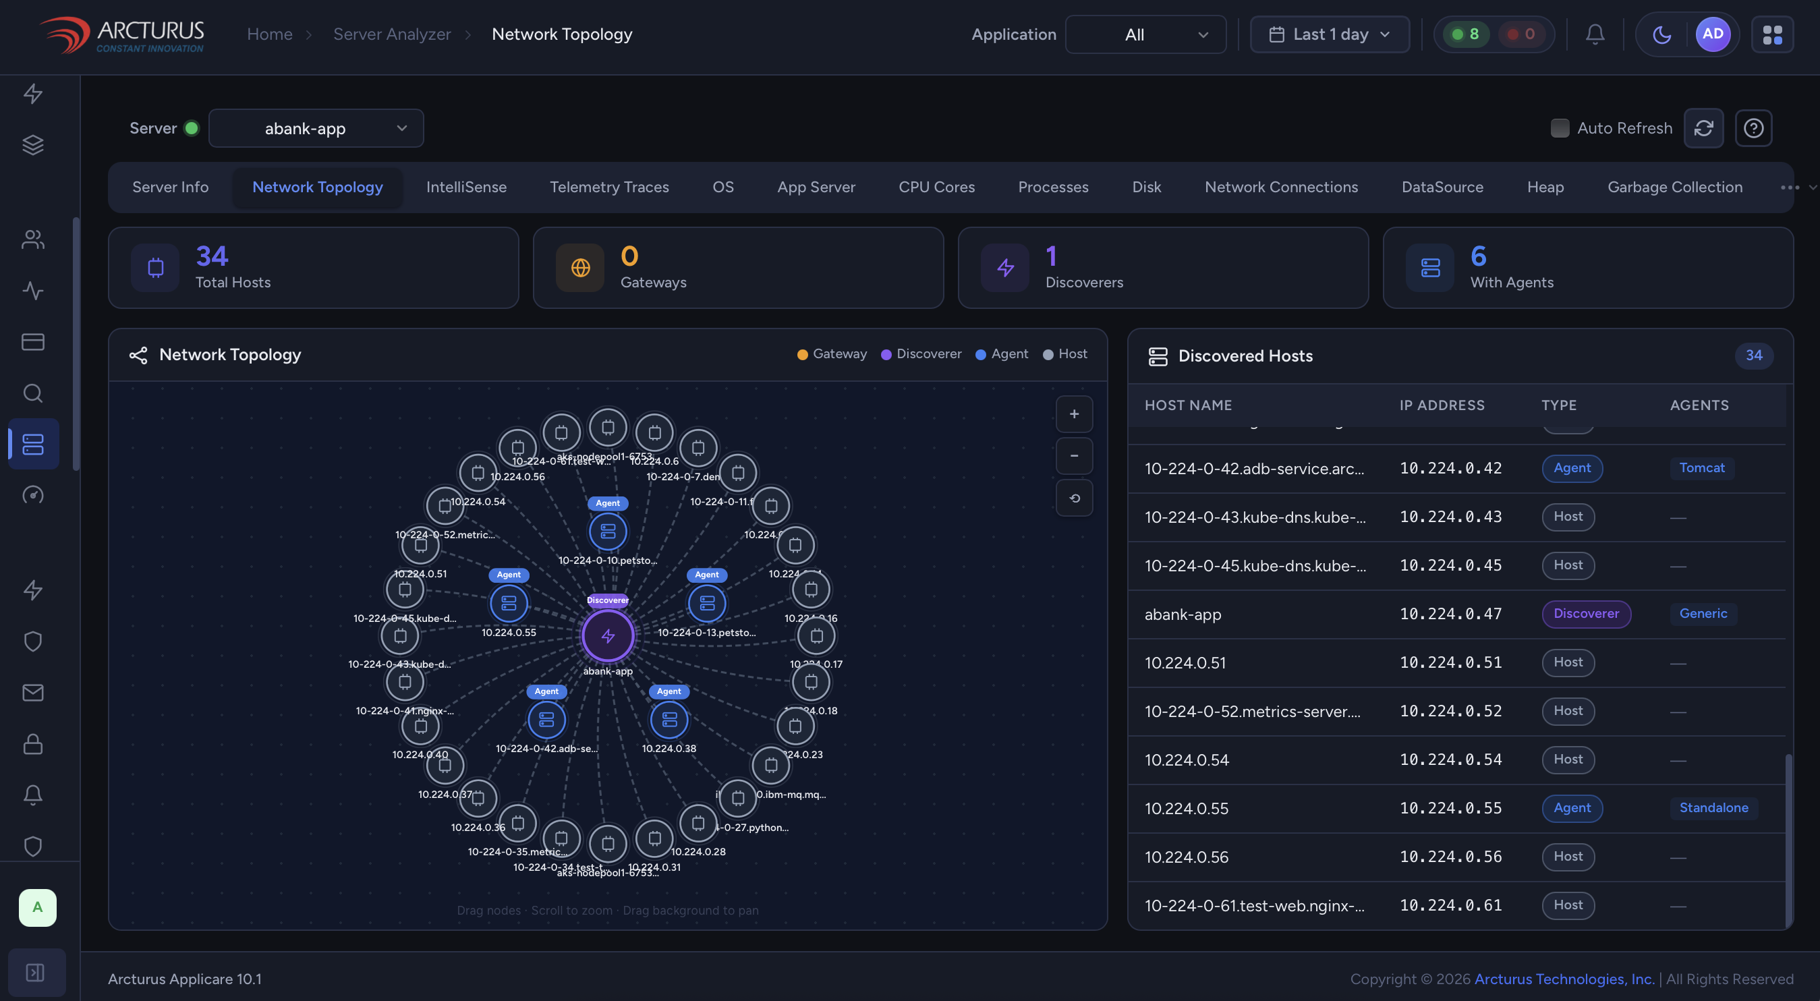Select the 10.224.0.55 Agent node in topology
Screen dimensions: 1820x1001
509,603
